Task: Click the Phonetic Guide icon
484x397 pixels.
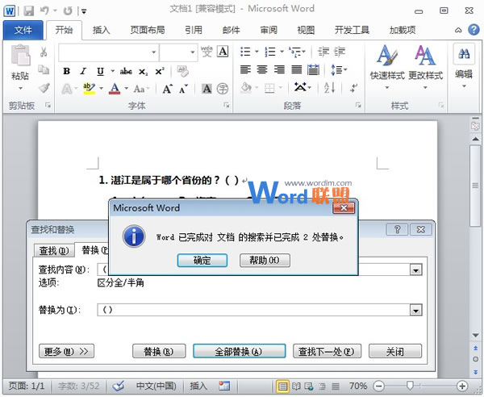Action: click(x=207, y=52)
